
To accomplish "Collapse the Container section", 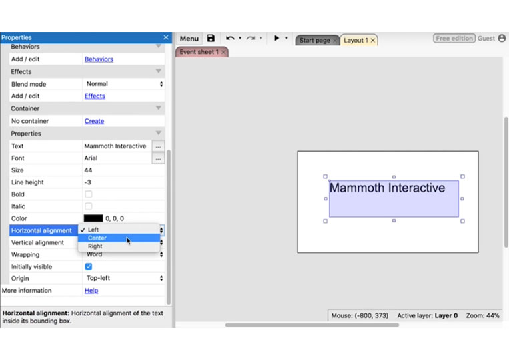I will point(158,108).
